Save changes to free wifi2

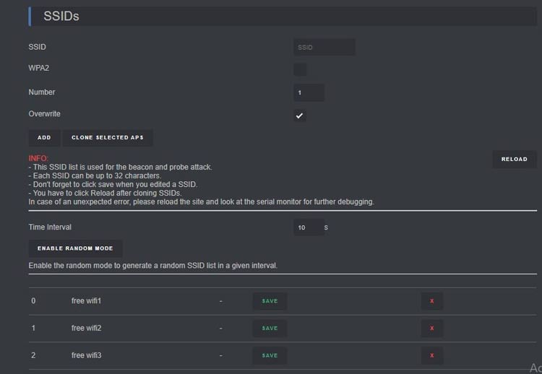tap(270, 328)
